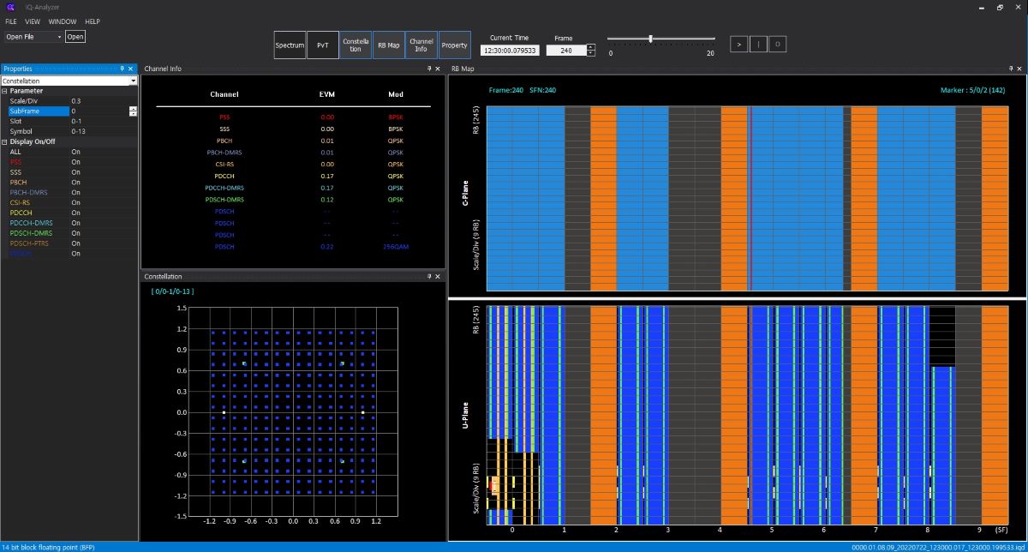Close the RB Map panel
1028x552 pixels.
pos(1019,69)
